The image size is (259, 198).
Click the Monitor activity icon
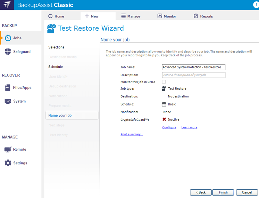(160, 16)
